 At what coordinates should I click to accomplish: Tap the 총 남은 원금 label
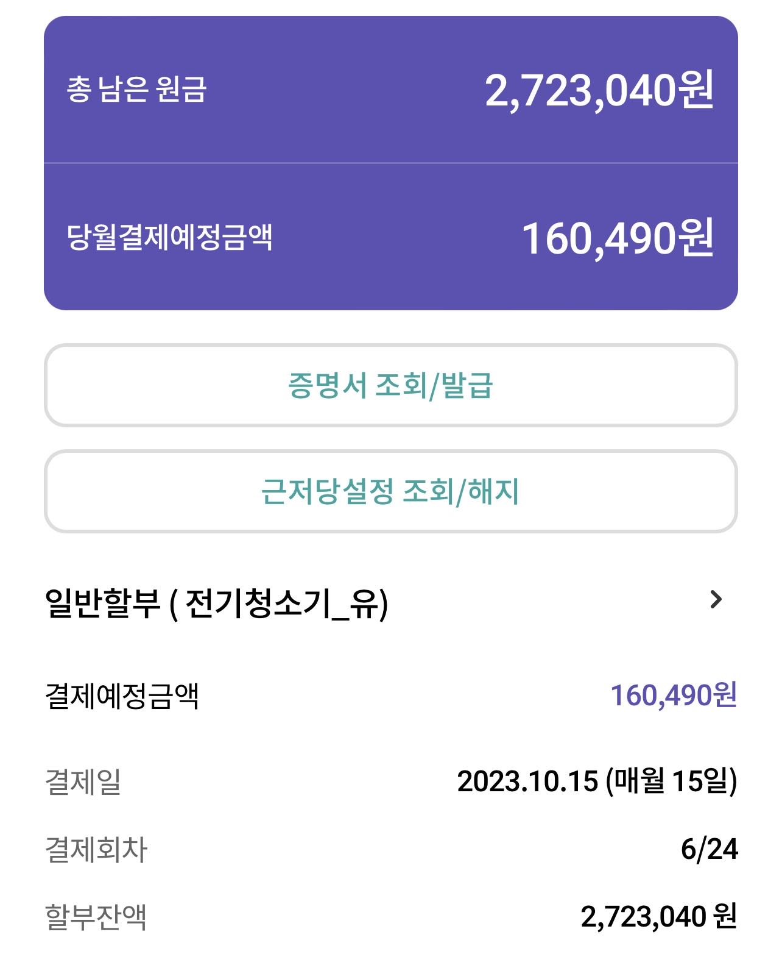tap(136, 90)
